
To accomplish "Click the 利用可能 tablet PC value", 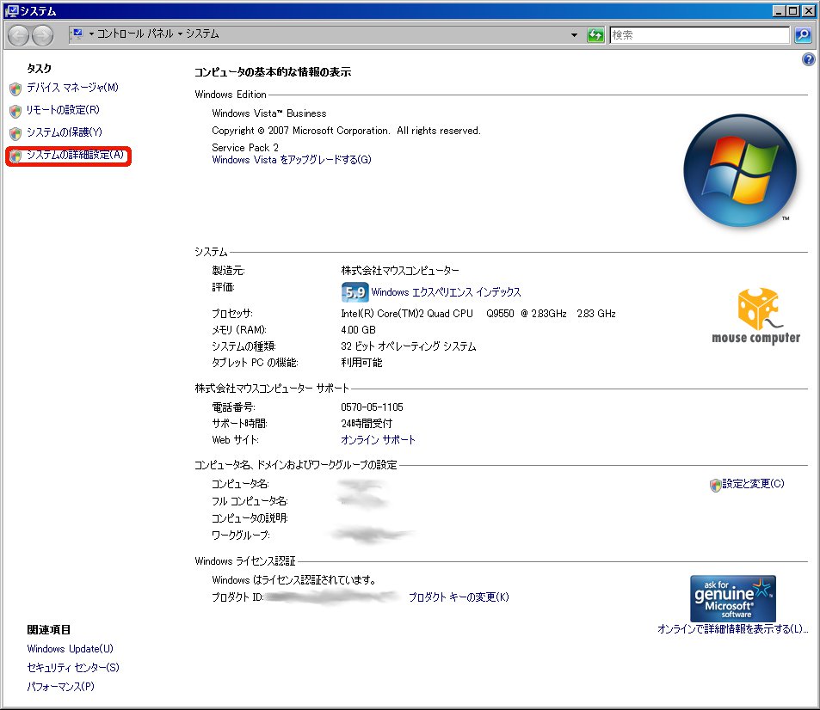I will pos(362,363).
